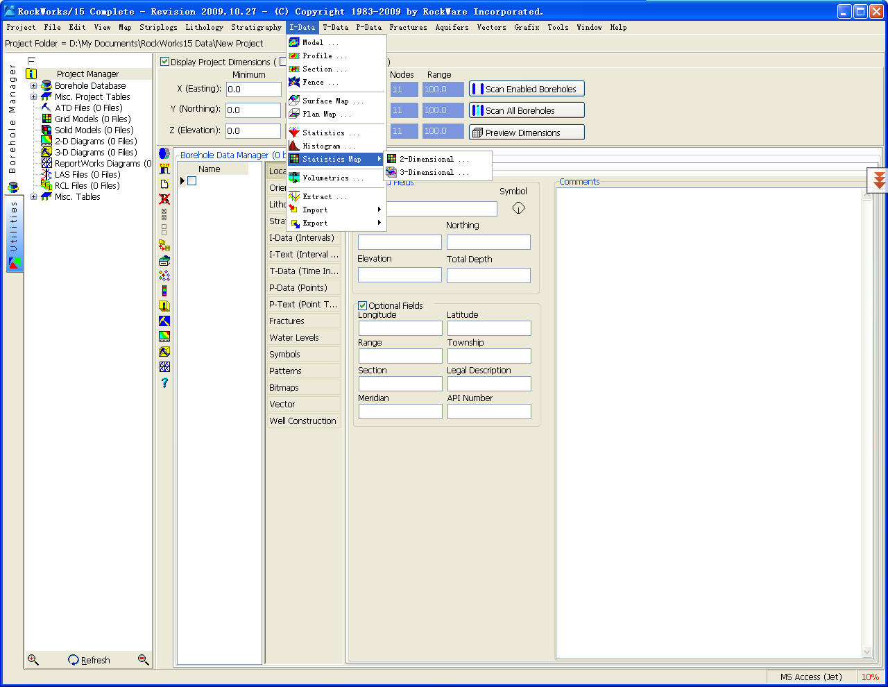Screen dimensions: 888x687
Task: Click the X (Easting) minimum field
Action: (254, 89)
